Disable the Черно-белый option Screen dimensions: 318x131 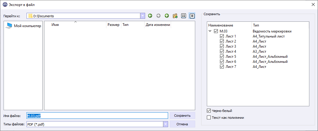click(209, 111)
